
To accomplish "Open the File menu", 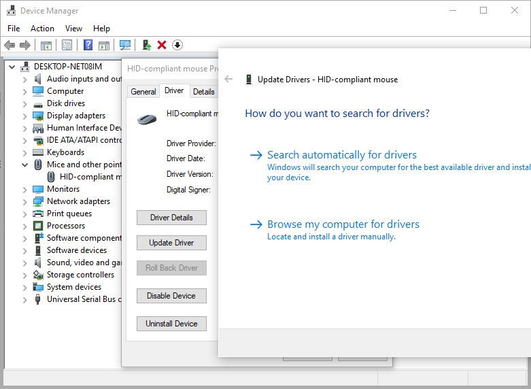I will coord(14,29).
